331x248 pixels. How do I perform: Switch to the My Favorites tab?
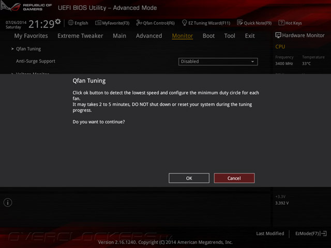(x=31, y=36)
